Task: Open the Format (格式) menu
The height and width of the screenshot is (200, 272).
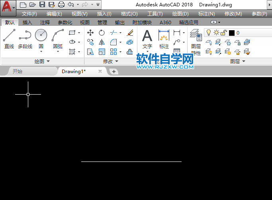Action: 129,14
